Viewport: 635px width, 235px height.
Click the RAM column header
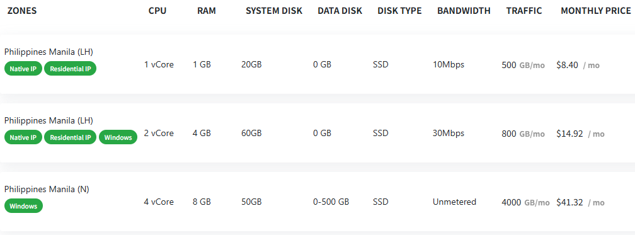[x=207, y=11]
